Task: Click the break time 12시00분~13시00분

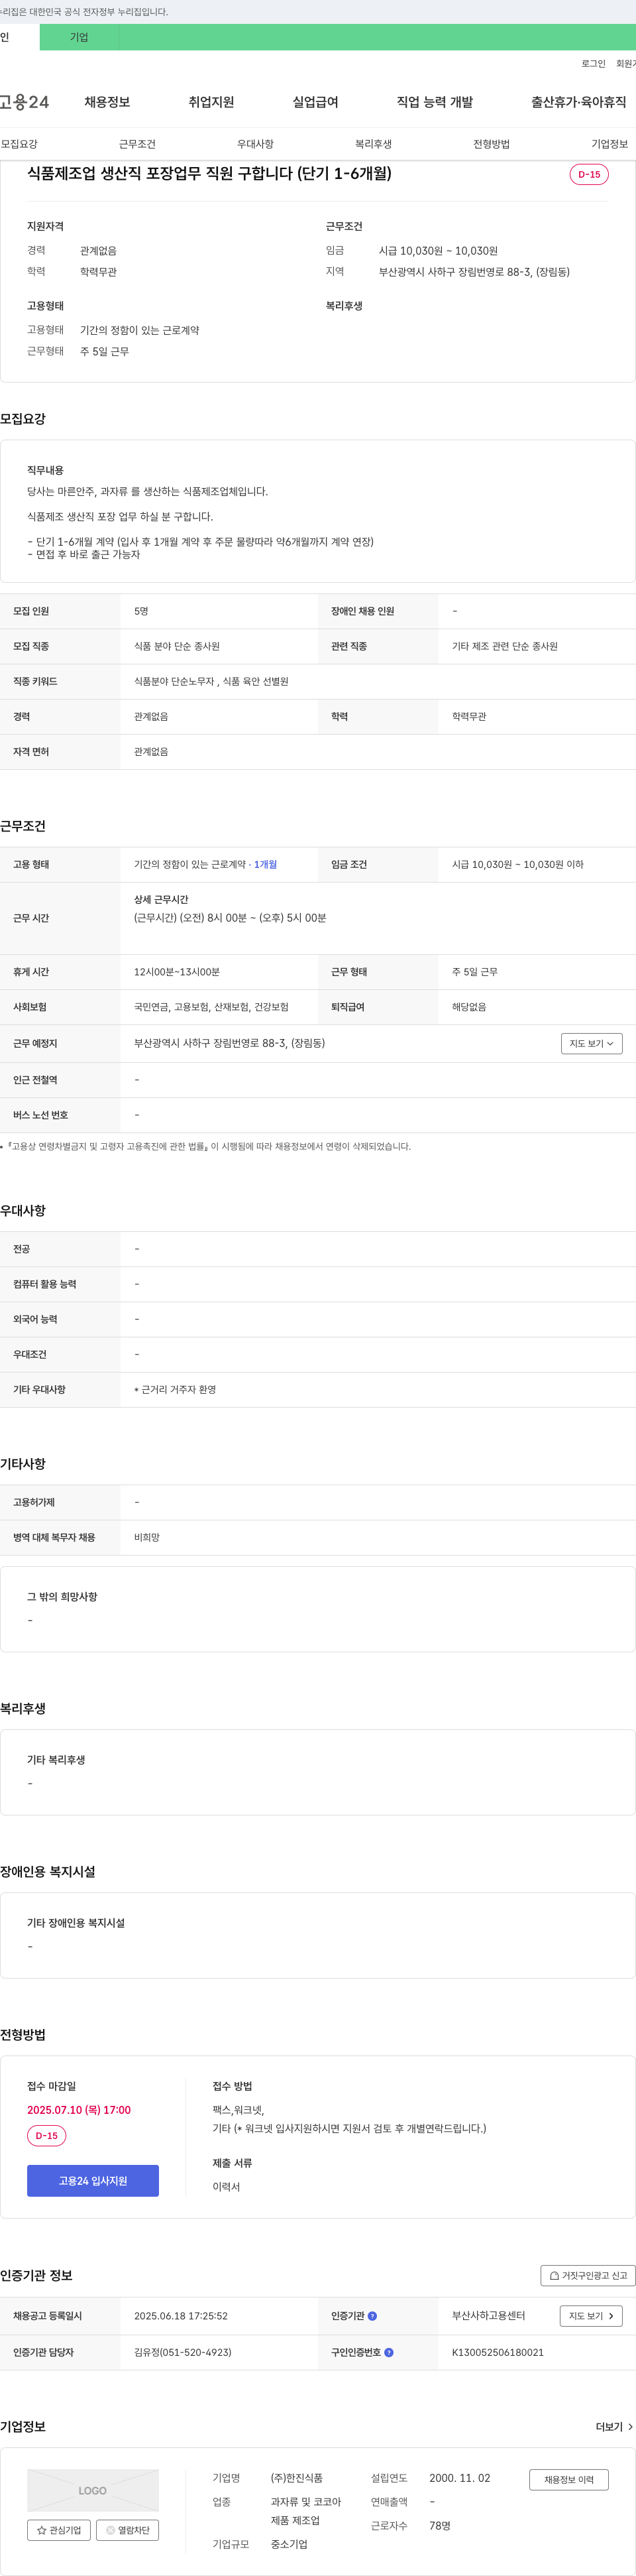Action: click(x=177, y=972)
